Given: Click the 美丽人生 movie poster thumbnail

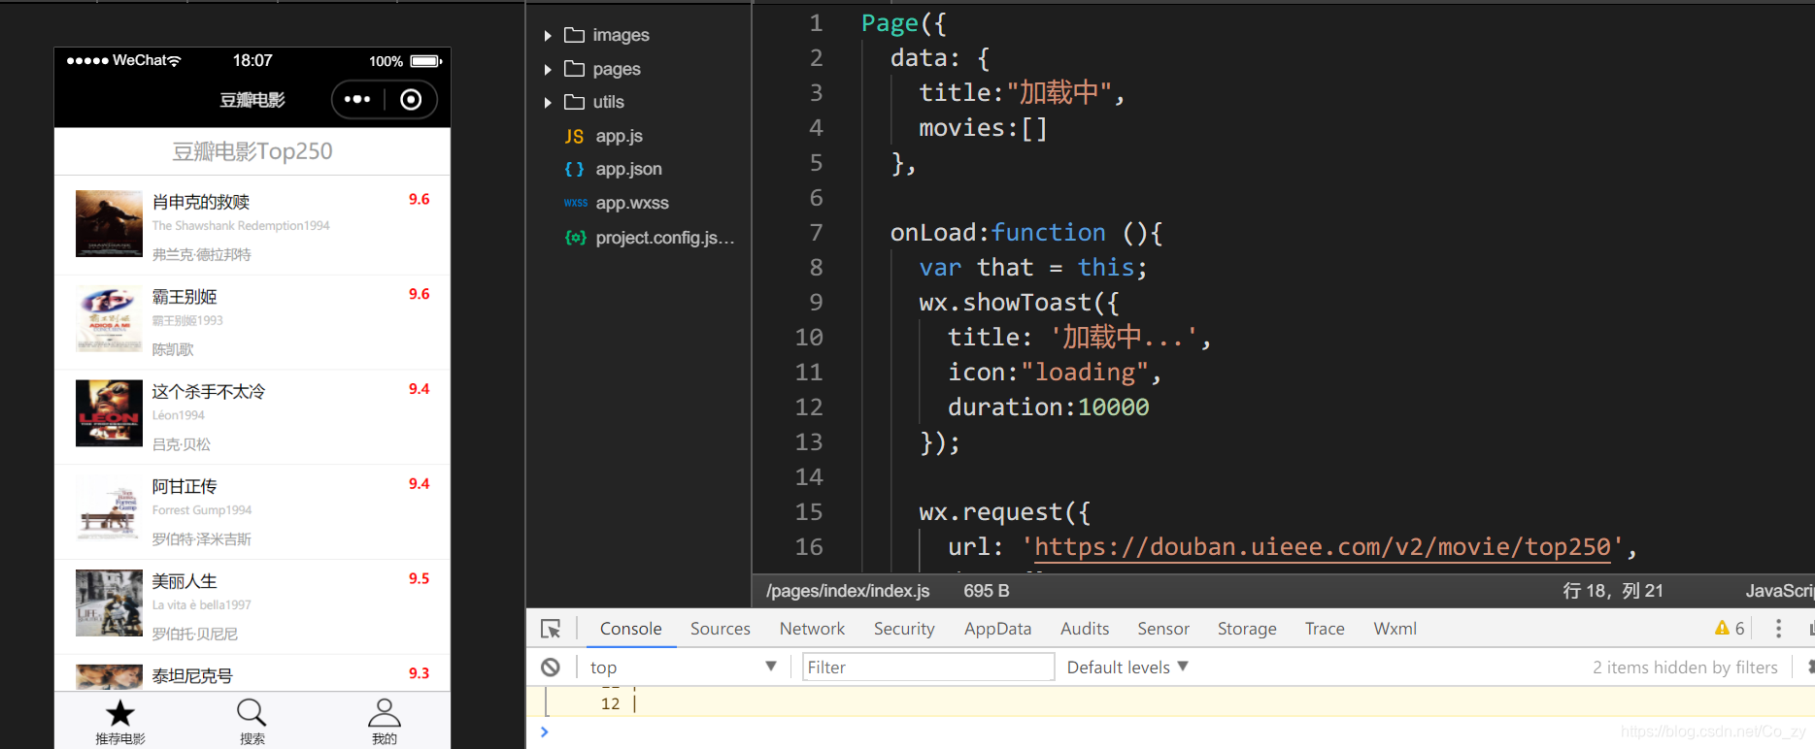Looking at the screenshot, I should [x=109, y=602].
